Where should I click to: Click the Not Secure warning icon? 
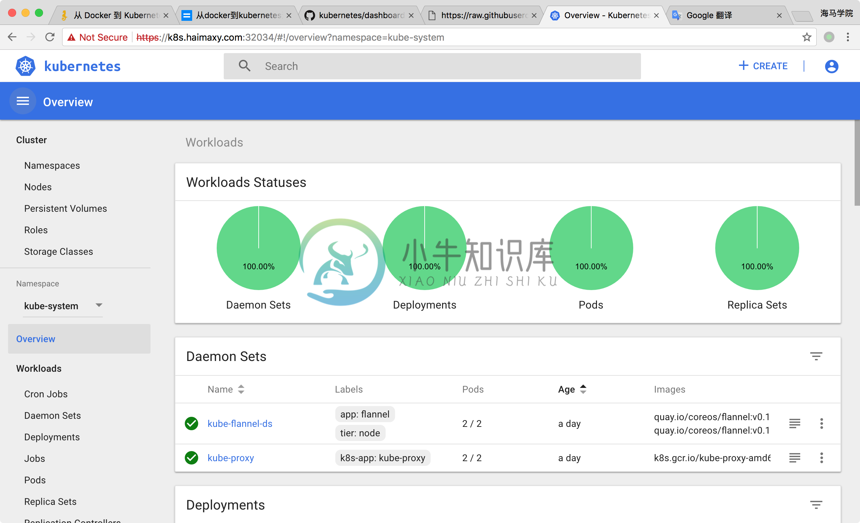[72, 37]
